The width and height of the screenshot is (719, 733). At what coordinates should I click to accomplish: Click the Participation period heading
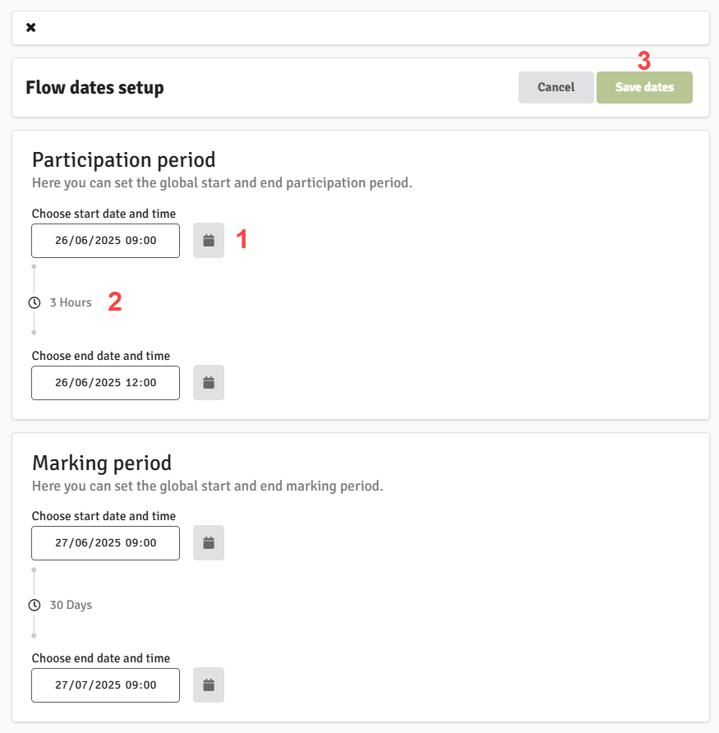123,160
